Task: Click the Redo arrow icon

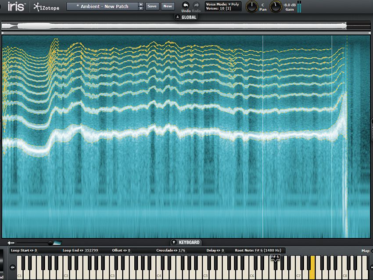Action: [196, 5]
